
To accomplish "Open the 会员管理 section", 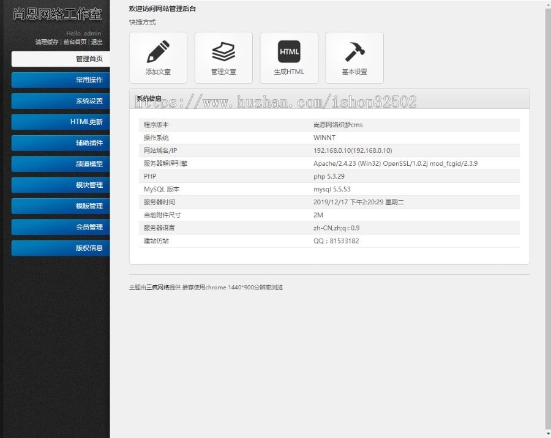I will pos(59,227).
